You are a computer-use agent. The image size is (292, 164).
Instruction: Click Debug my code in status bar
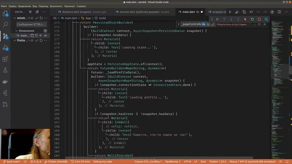tap(103, 162)
